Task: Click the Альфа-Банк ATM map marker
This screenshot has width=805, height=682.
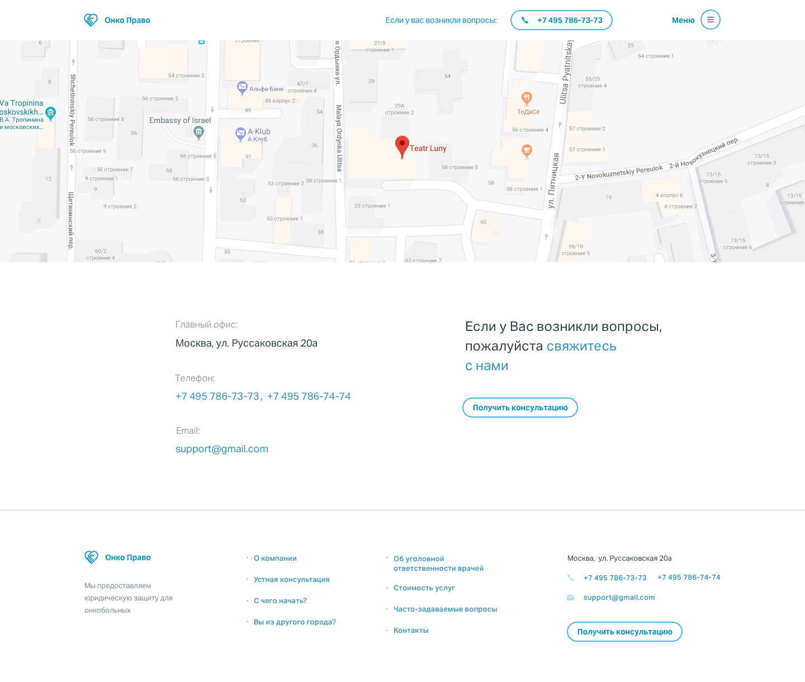Action: 242,88
